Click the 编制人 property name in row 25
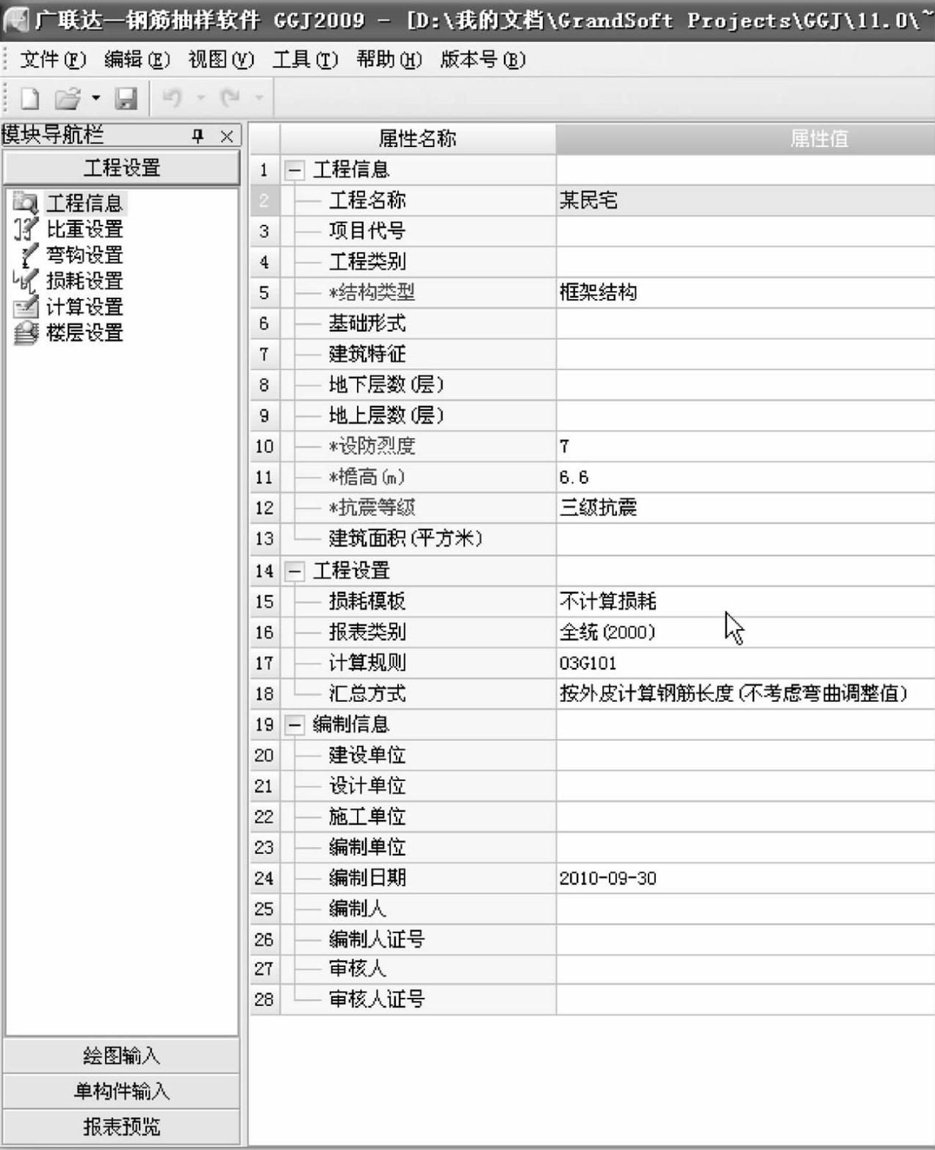Image resolution: width=935 pixels, height=1150 pixels. pos(357,909)
